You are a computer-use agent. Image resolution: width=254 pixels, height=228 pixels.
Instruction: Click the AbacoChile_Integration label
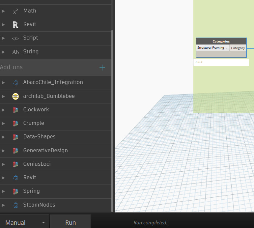[x=53, y=82]
